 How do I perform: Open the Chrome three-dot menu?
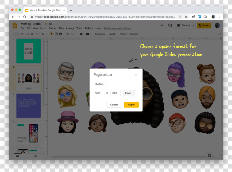[219, 17]
